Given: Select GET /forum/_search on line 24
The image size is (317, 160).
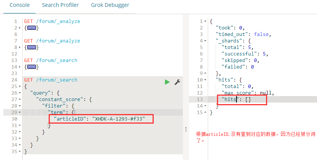Looking at the screenshot, I should tap(51, 80).
